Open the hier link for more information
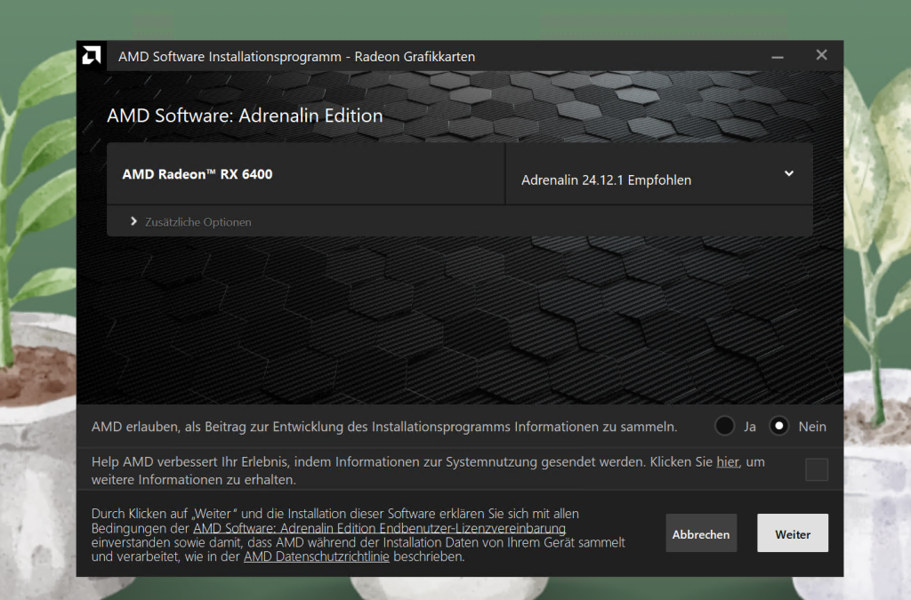The image size is (911, 600). click(x=727, y=462)
